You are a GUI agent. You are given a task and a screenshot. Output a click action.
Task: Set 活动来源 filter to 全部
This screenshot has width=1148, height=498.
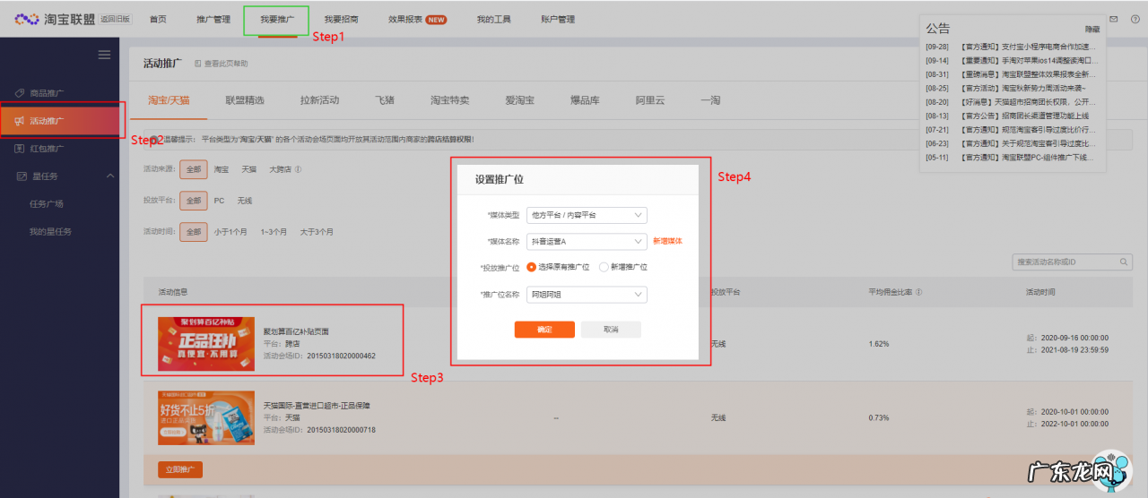click(x=193, y=169)
